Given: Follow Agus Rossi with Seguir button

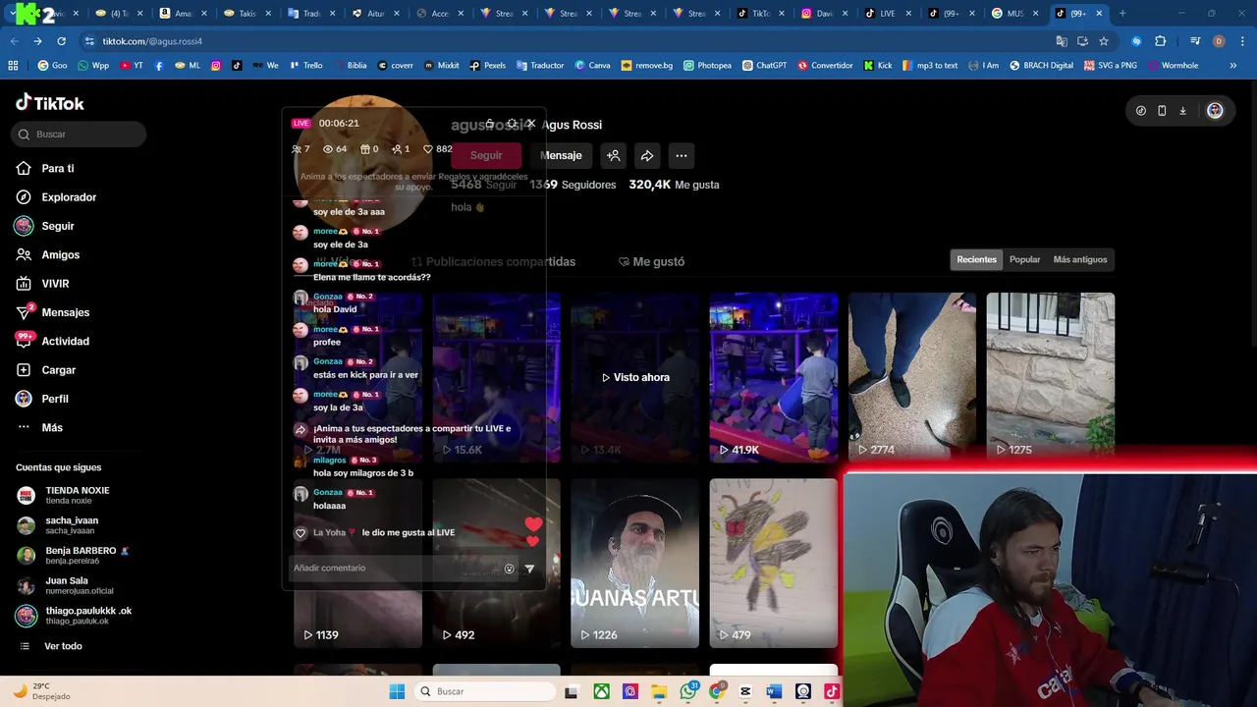Looking at the screenshot, I should 486,155.
